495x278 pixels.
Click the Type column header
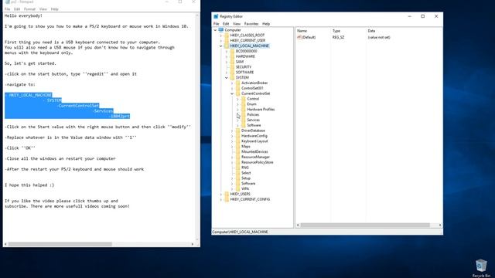(349, 31)
